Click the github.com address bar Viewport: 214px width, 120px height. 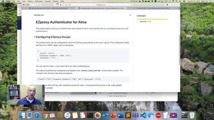pos(101,5)
